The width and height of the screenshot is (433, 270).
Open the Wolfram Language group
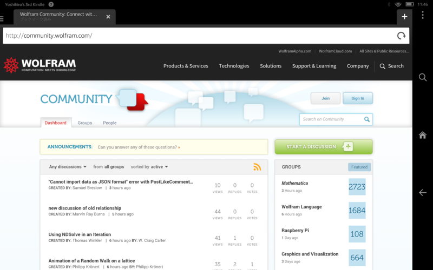[x=301, y=207]
